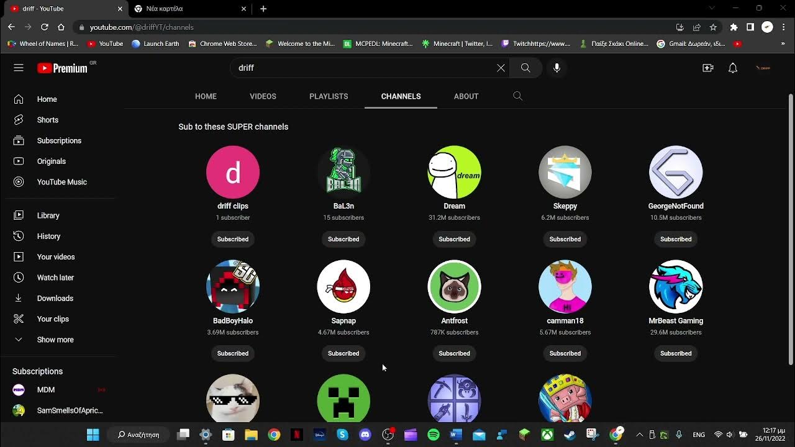Reload the page in browser
The height and width of the screenshot is (447, 795).
pos(44,27)
